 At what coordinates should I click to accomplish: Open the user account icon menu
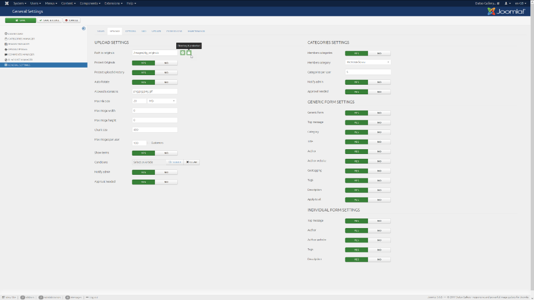click(506, 3)
